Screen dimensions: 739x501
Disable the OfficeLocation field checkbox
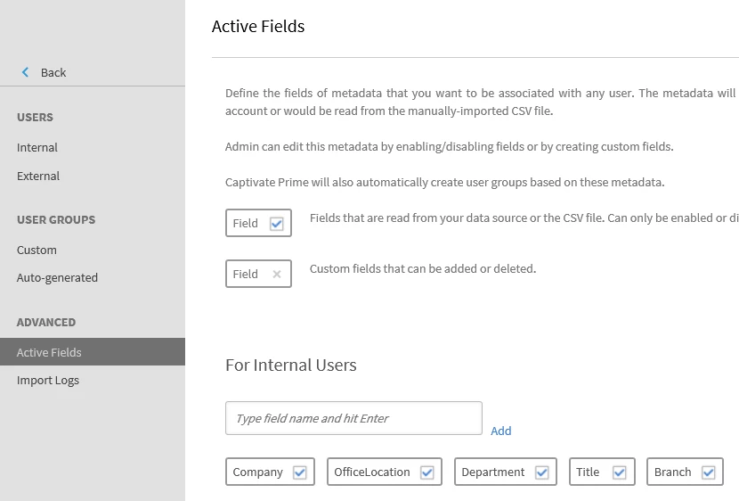click(x=427, y=472)
